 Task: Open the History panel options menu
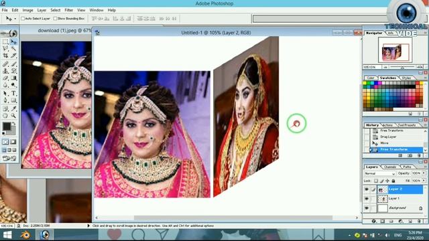[425, 125]
